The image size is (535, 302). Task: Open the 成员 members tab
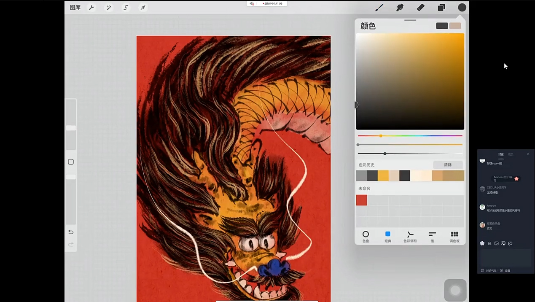pos(511,154)
